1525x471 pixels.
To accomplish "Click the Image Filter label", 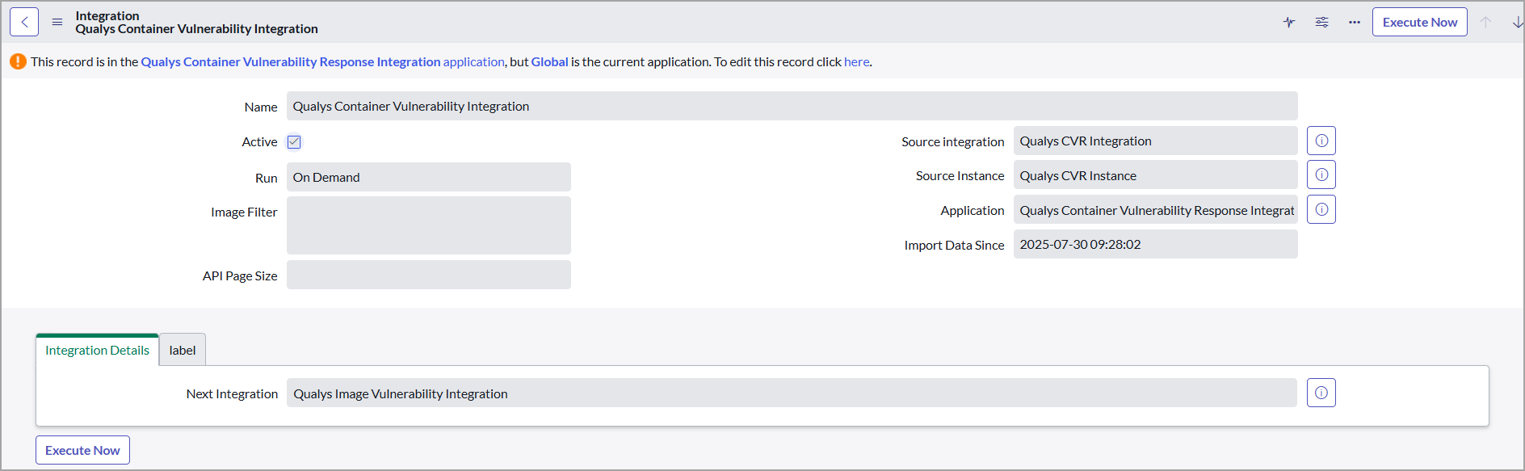I will (244, 212).
